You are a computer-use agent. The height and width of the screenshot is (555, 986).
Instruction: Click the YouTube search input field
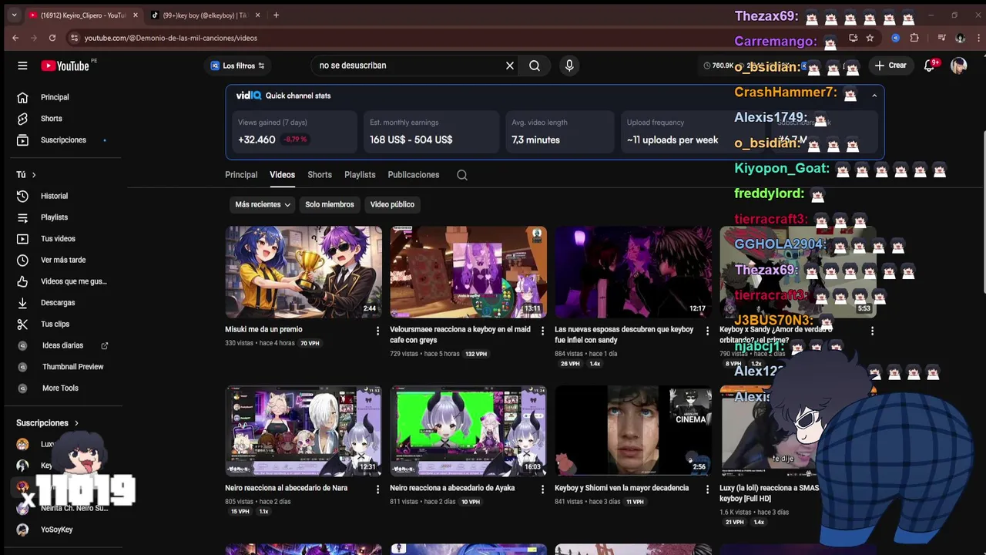[407, 66]
